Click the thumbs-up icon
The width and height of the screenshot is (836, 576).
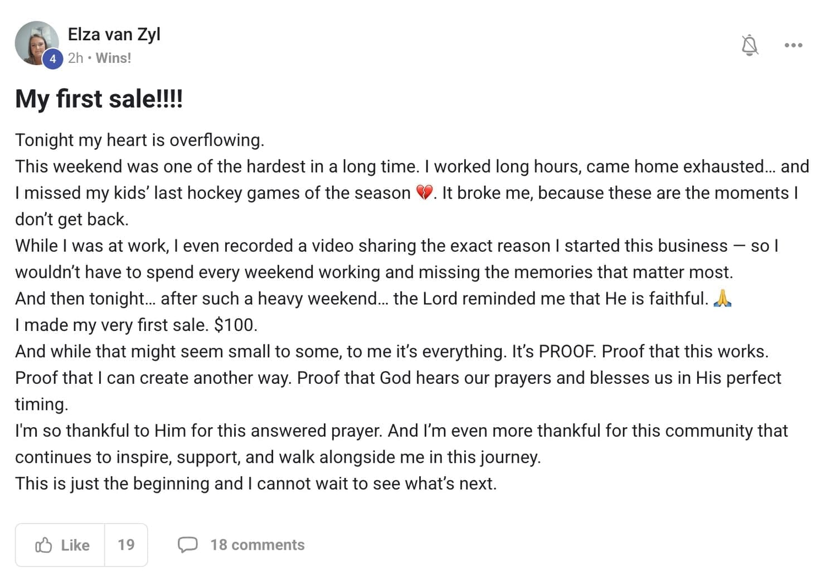(43, 545)
